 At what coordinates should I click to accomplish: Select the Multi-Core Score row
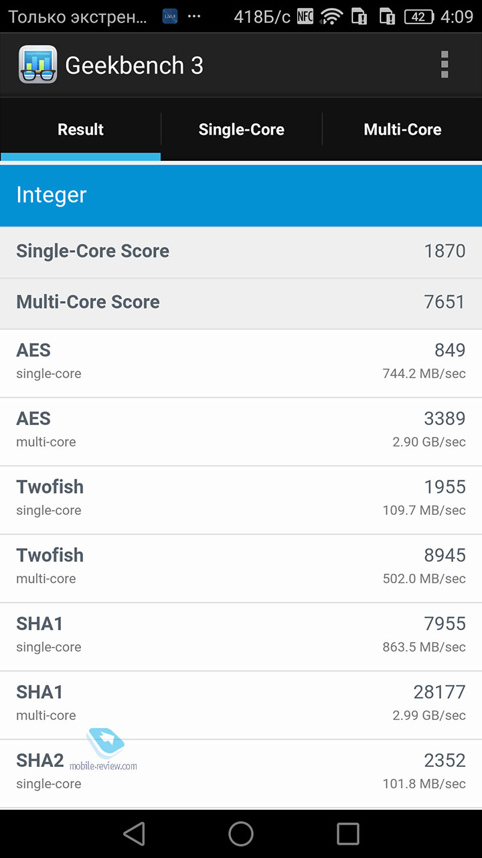click(241, 303)
